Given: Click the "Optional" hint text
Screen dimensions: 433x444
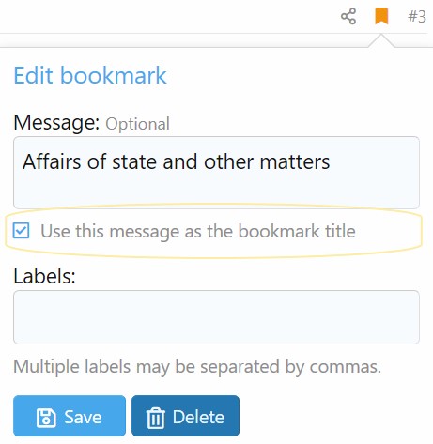Looking at the screenshot, I should (137, 124).
